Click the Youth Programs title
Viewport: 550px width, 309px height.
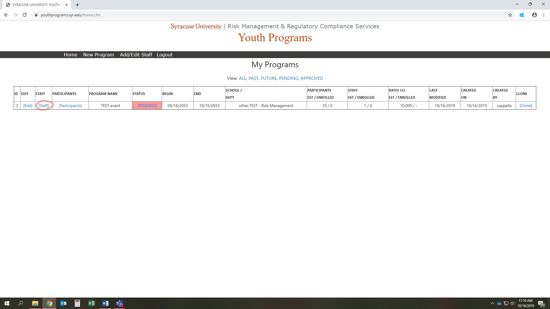click(275, 38)
